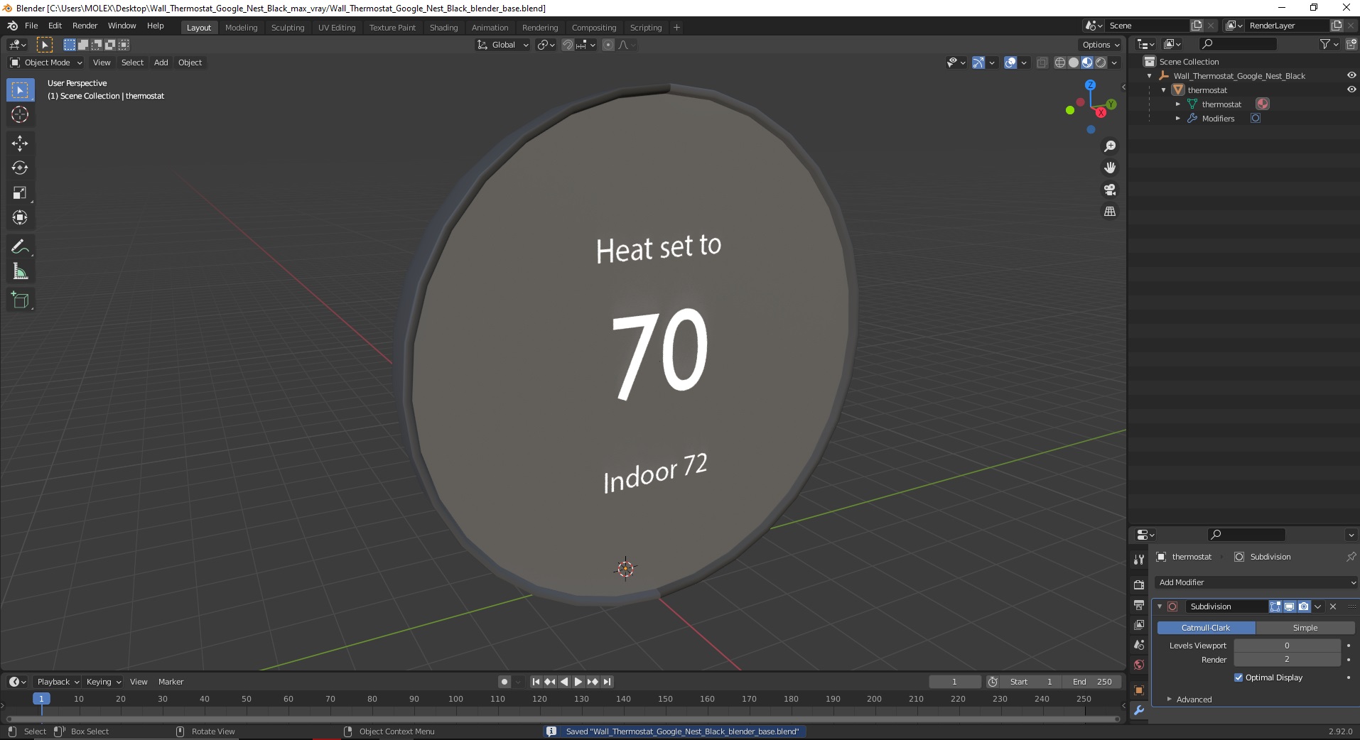Open the Render menu
This screenshot has width=1360, height=740.
point(85,26)
